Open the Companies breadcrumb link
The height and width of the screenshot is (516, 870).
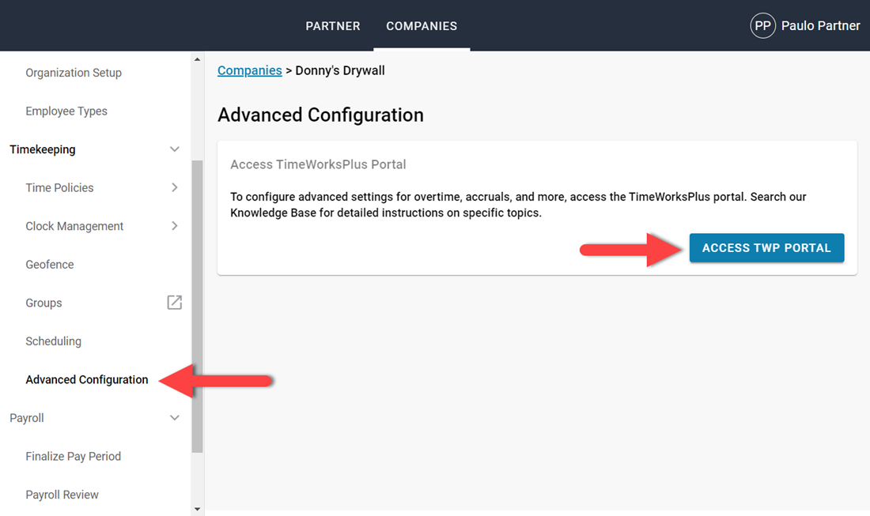[x=249, y=70]
